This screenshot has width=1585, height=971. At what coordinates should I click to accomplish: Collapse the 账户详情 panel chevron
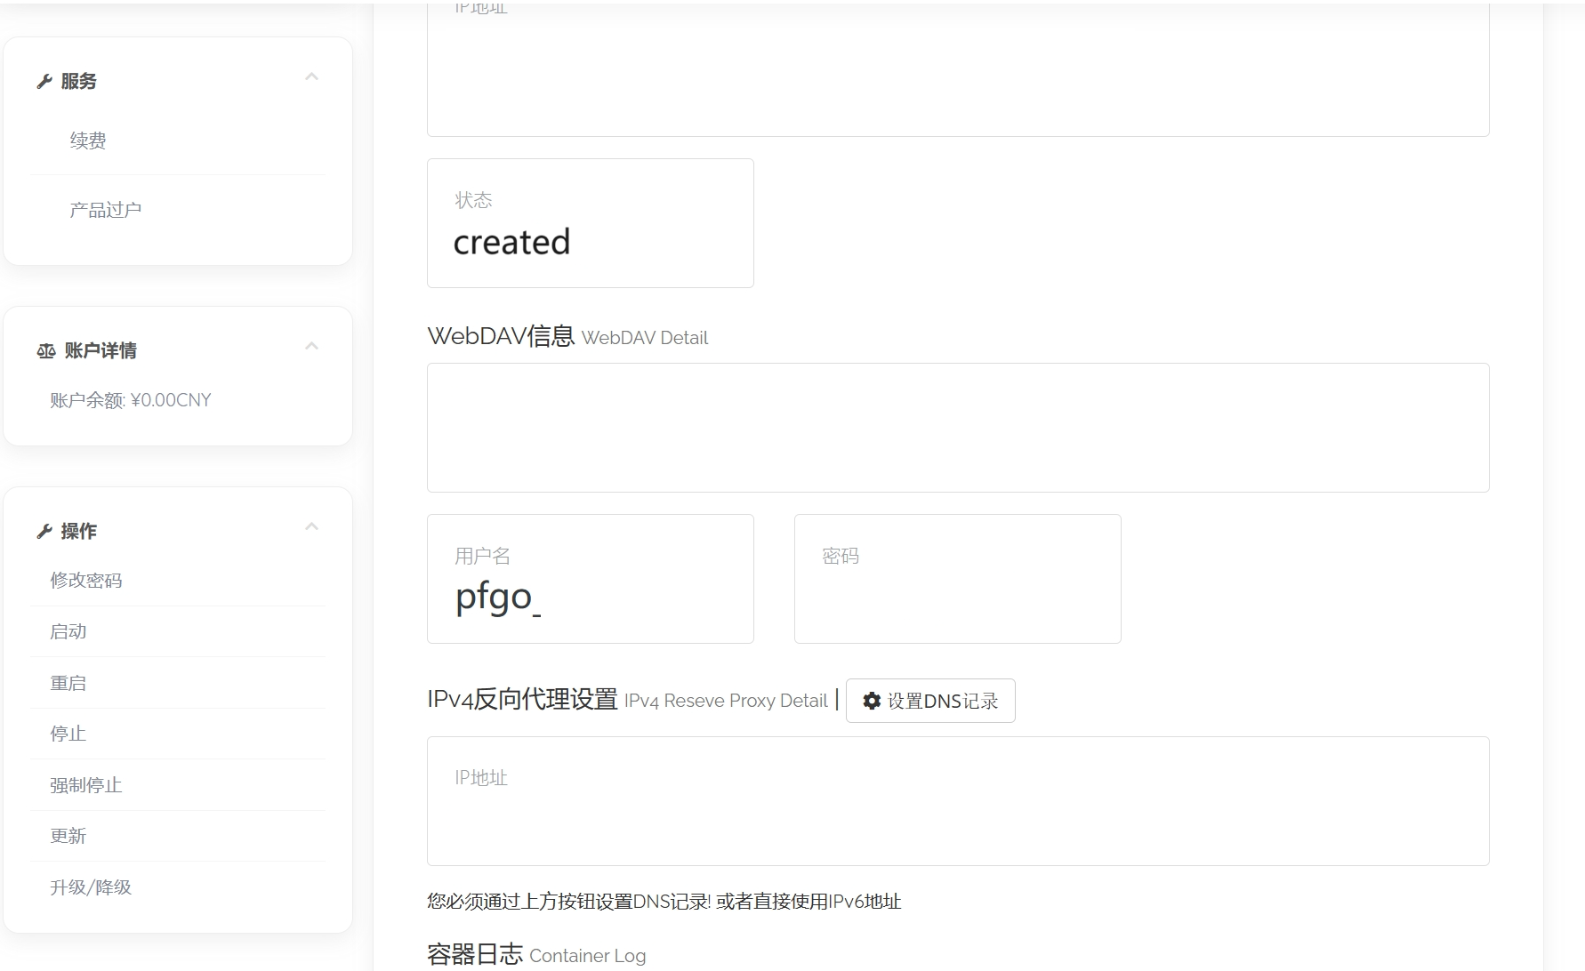tap(311, 347)
